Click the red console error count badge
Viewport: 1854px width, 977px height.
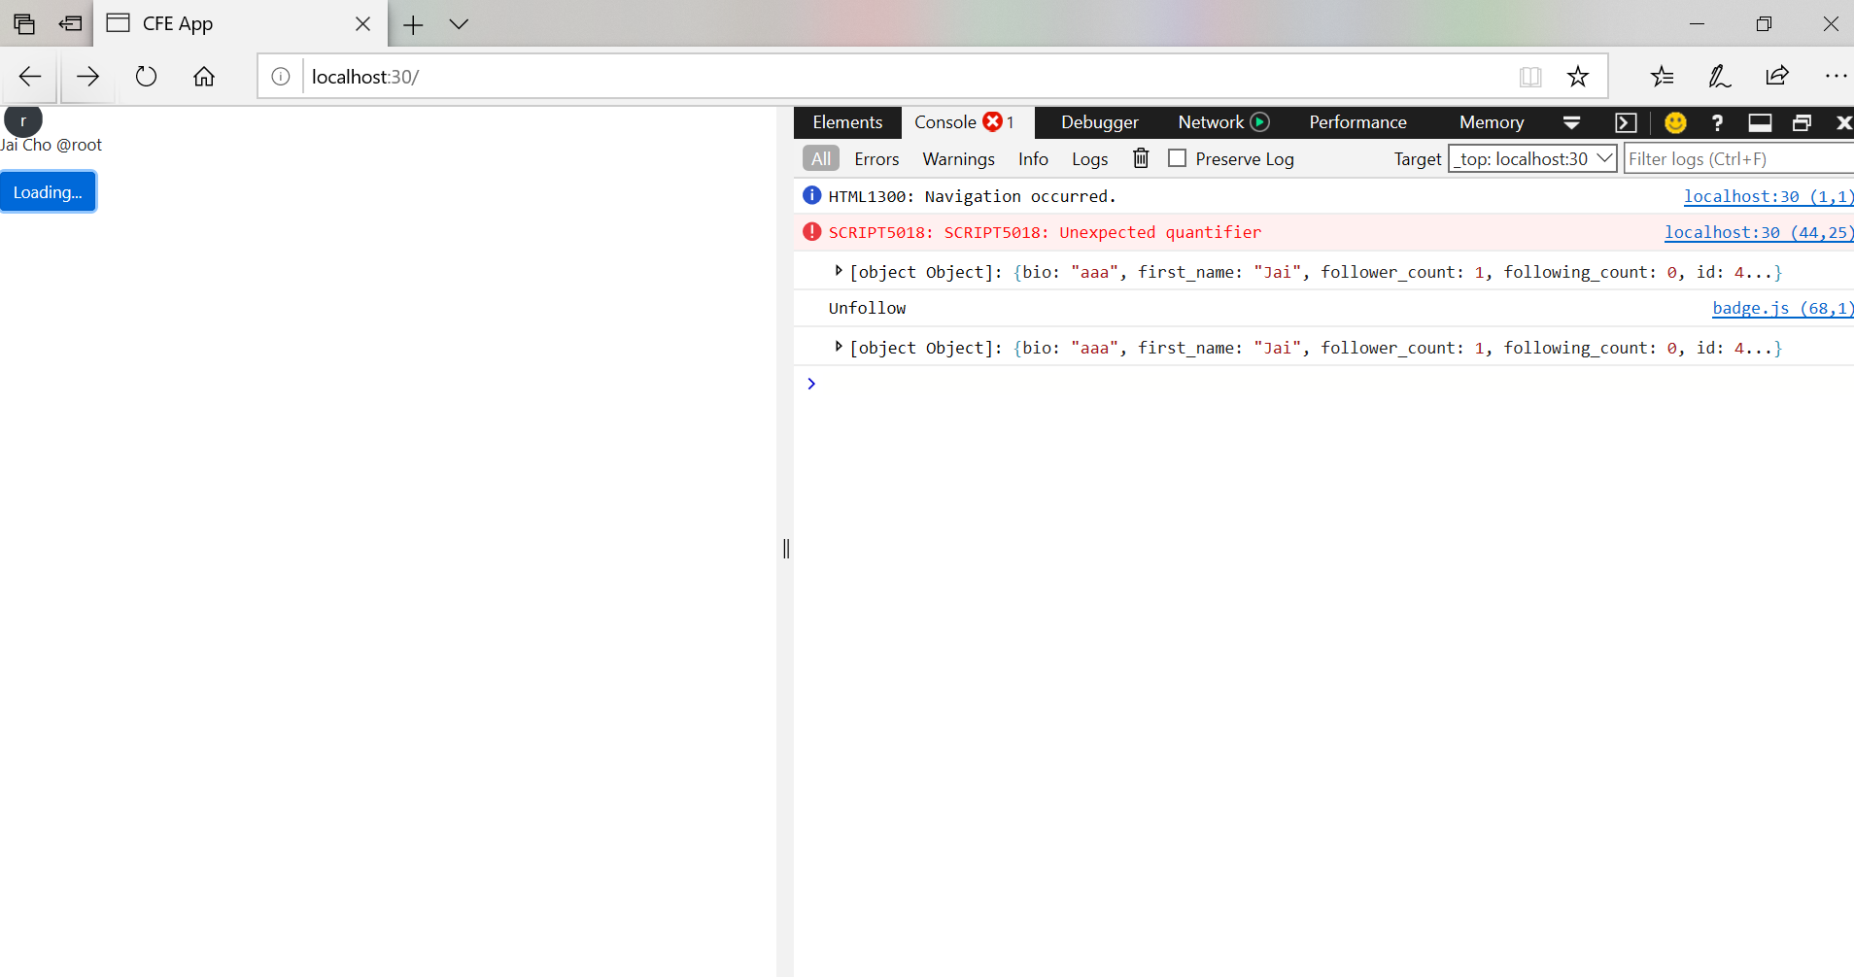pyautogui.click(x=992, y=122)
